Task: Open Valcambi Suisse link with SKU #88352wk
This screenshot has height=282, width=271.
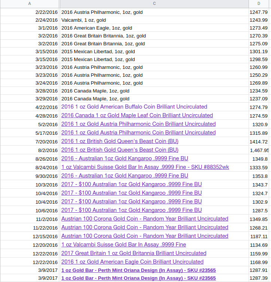Action: click(145, 167)
